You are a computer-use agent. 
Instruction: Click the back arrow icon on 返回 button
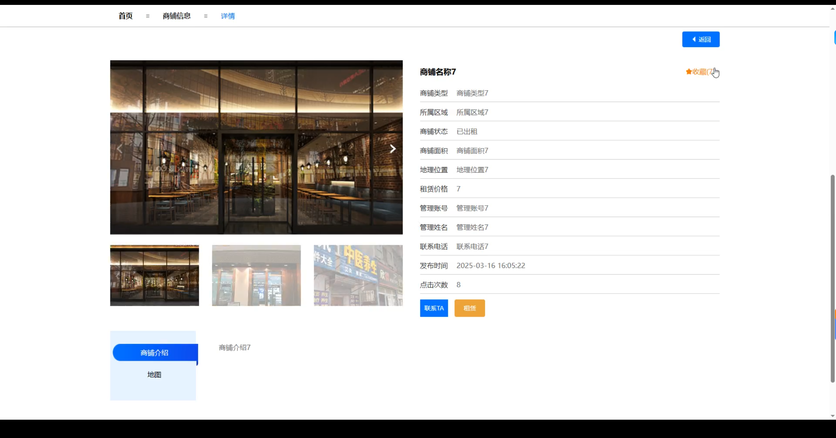(694, 39)
